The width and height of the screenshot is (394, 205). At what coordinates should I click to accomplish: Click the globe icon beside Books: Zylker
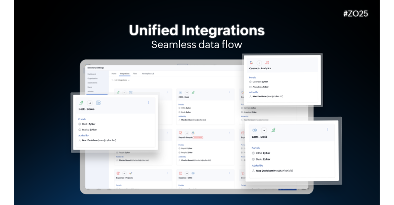pyautogui.click(x=80, y=129)
